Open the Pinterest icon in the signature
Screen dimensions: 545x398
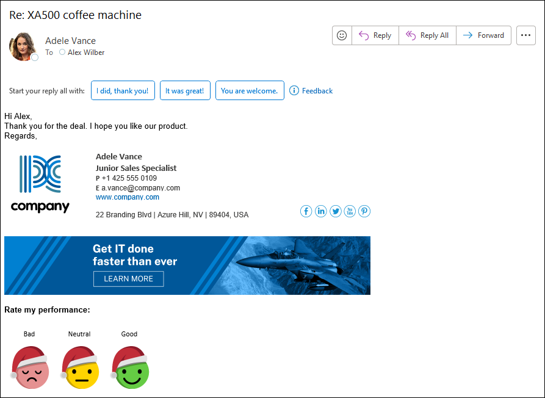click(364, 211)
